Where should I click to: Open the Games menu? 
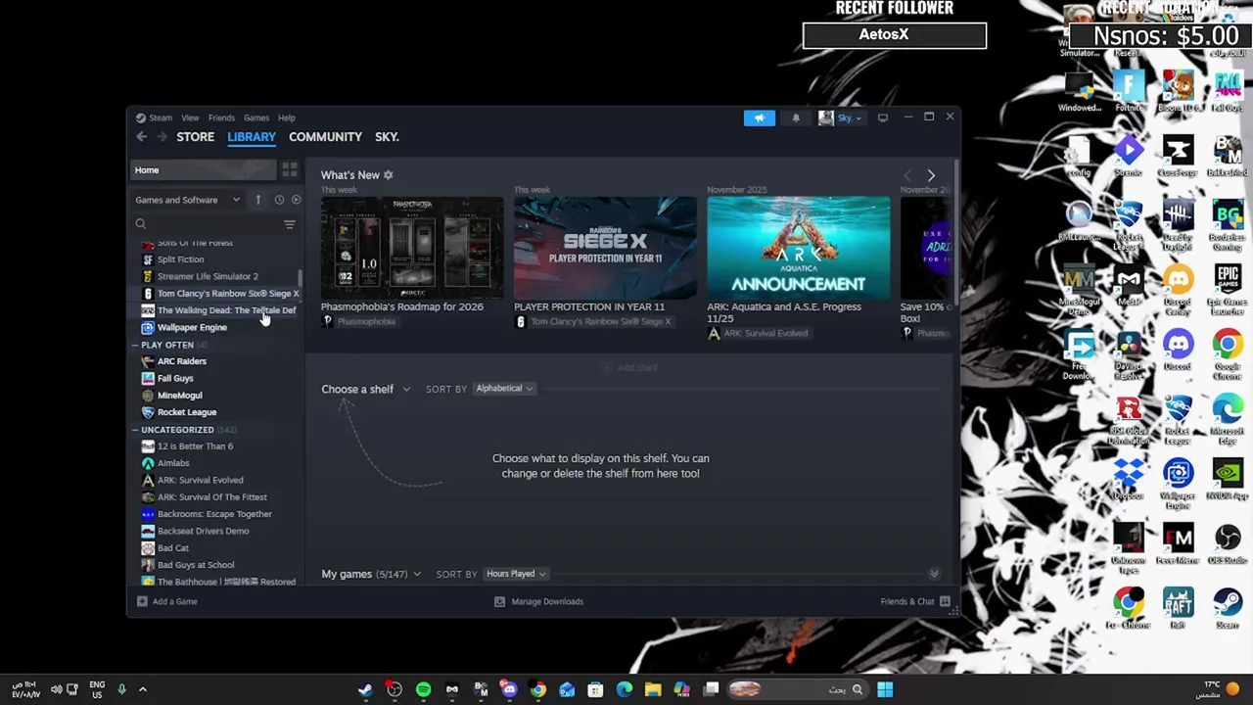tap(256, 117)
